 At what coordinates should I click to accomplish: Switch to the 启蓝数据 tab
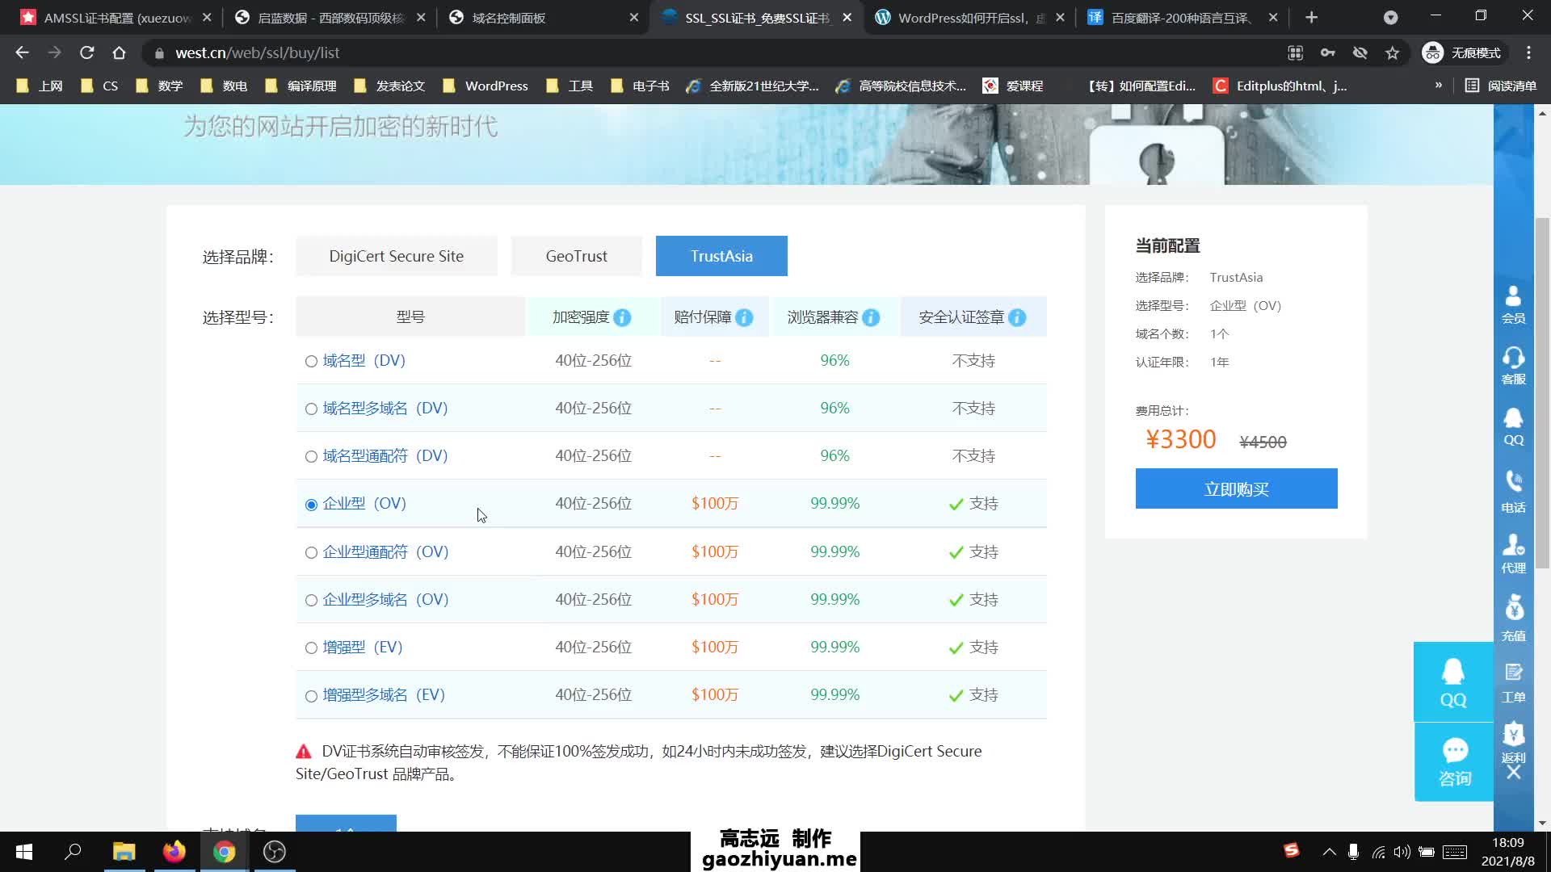click(330, 17)
